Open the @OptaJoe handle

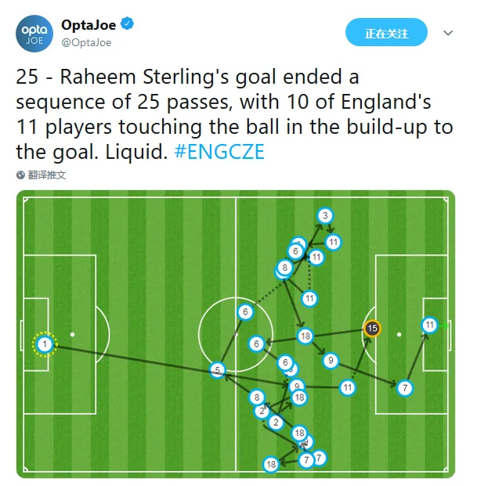pyautogui.click(x=86, y=42)
